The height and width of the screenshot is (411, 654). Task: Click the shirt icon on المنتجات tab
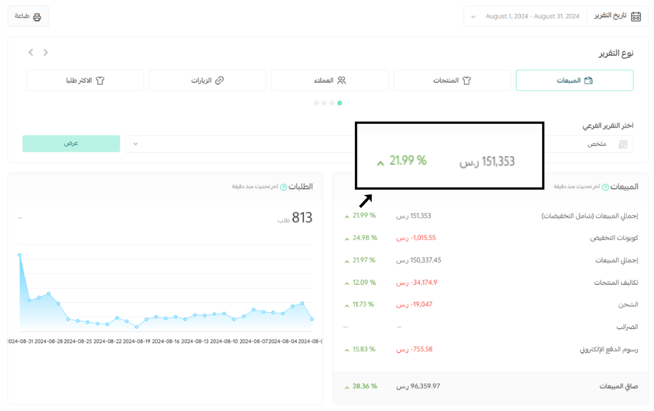click(466, 81)
